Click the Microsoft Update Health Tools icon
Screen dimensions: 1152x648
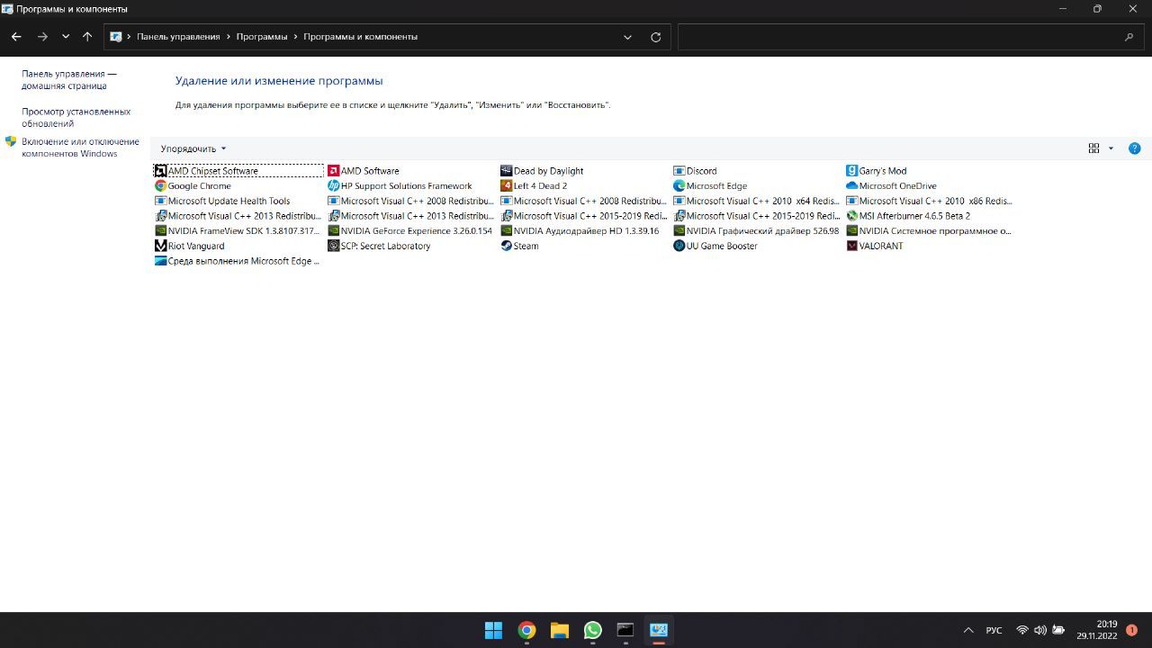pos(160,201)
